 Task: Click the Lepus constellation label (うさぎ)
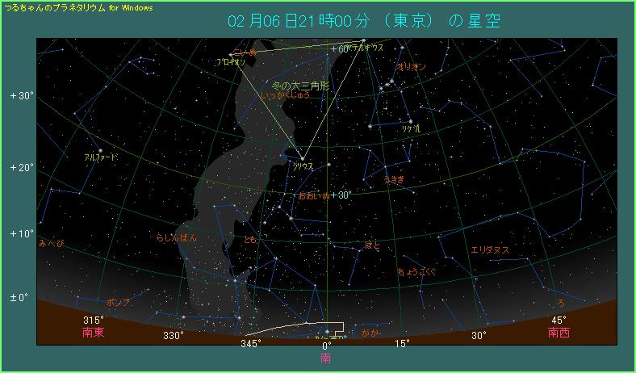pos(394,180)
